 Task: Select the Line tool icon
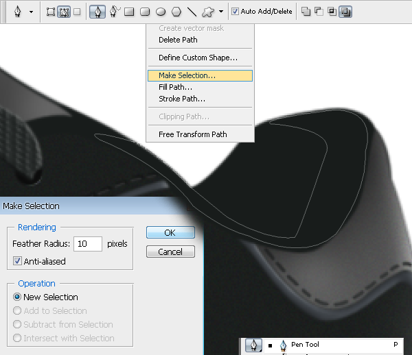pos(192,12)
